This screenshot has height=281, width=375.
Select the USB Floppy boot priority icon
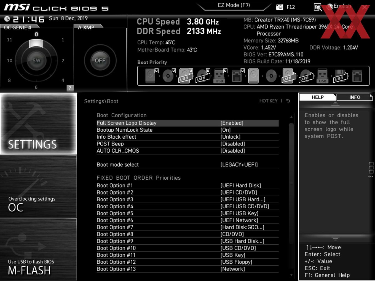340,75
